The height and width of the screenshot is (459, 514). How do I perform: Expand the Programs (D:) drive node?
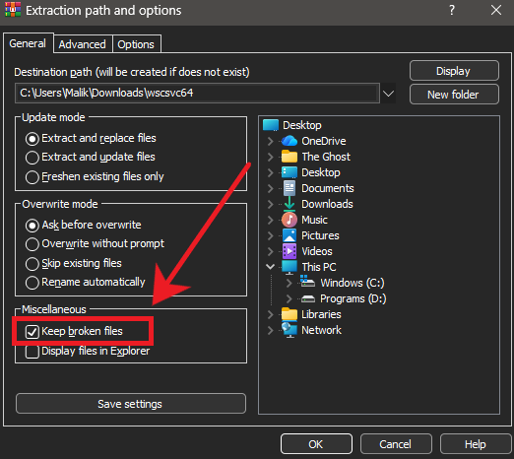pyautogui.click(x=289, y=298)
